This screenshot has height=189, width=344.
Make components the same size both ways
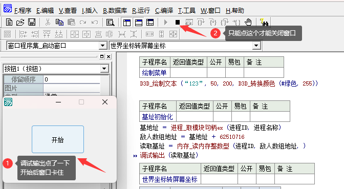pos(174,34)
